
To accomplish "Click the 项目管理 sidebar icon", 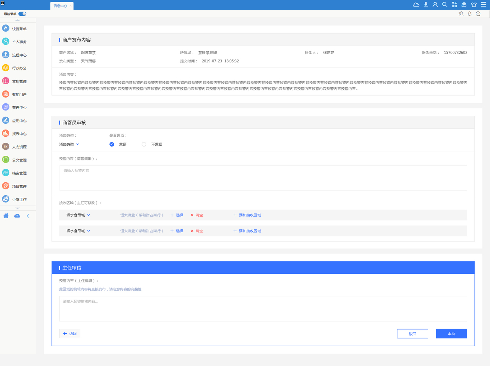I will [x=6, y=186].
